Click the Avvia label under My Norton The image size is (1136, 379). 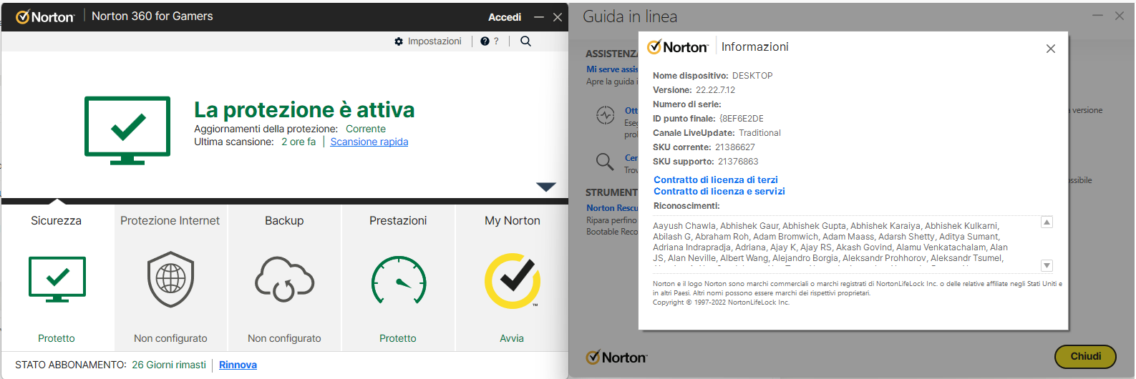pos(512,338)
